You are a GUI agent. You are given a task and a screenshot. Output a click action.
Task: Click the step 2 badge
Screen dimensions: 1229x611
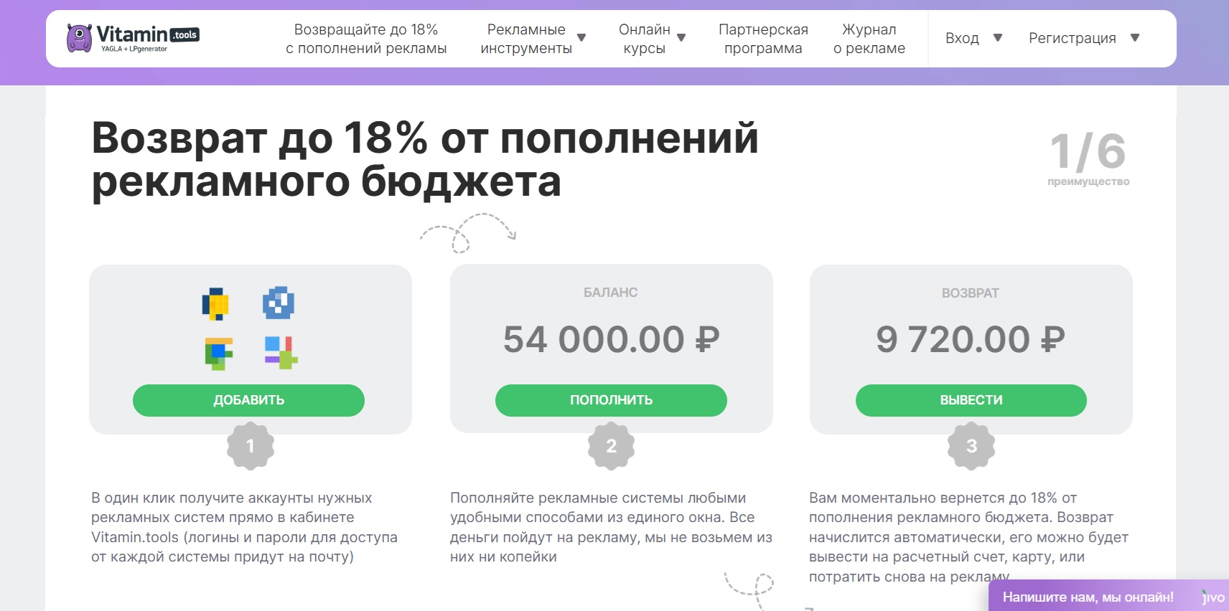(611, 446)
